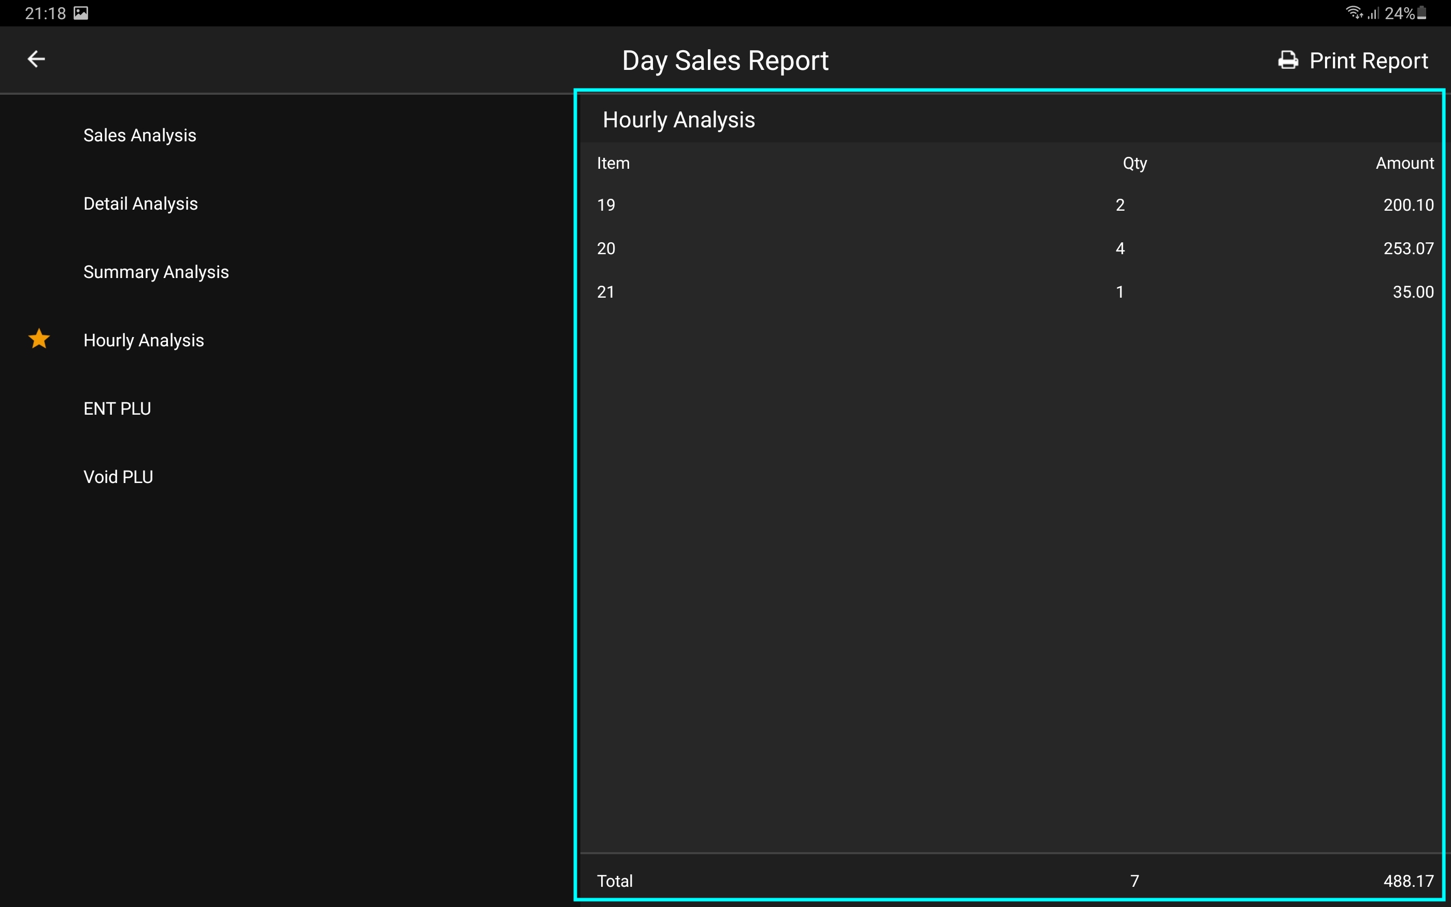This screenshot has width=1451, height=907.
Task: Open the Sales Analysis report
Action: pyautogui.click(x=139, y=136)
